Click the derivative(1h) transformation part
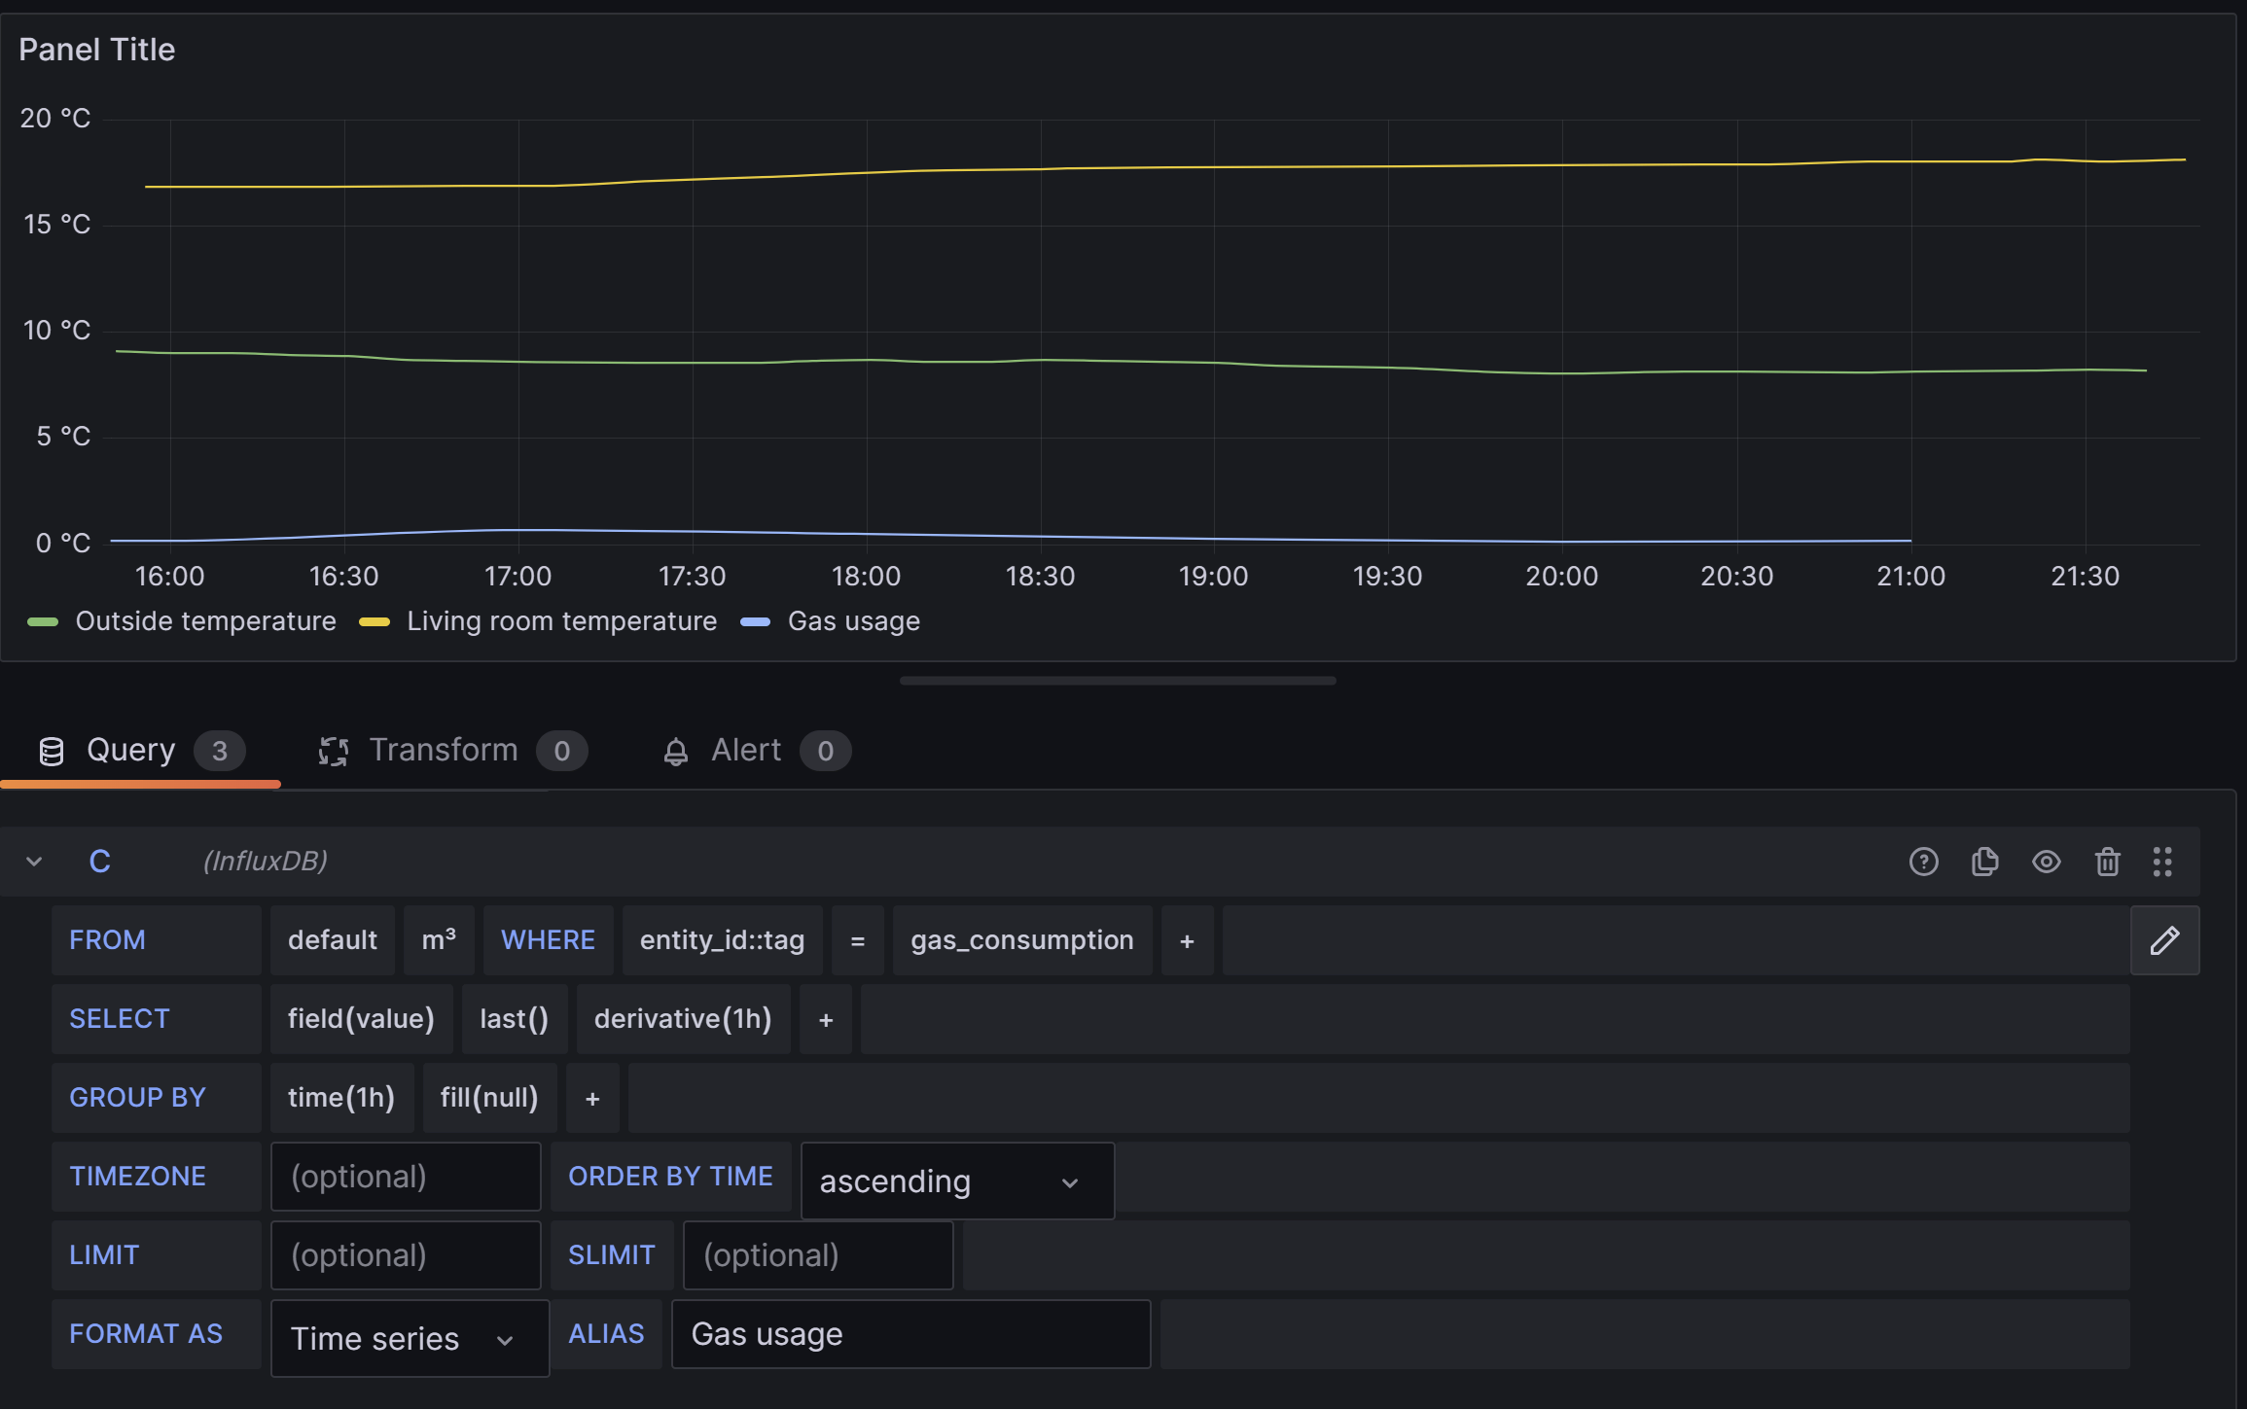Viewport: 2247px width, 1410px height. [x=683, y=1019]
